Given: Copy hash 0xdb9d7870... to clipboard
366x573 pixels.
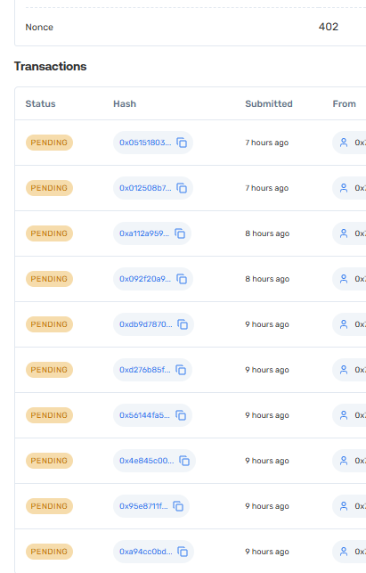Looking at the screenshot, I should (x=183, y=324).
